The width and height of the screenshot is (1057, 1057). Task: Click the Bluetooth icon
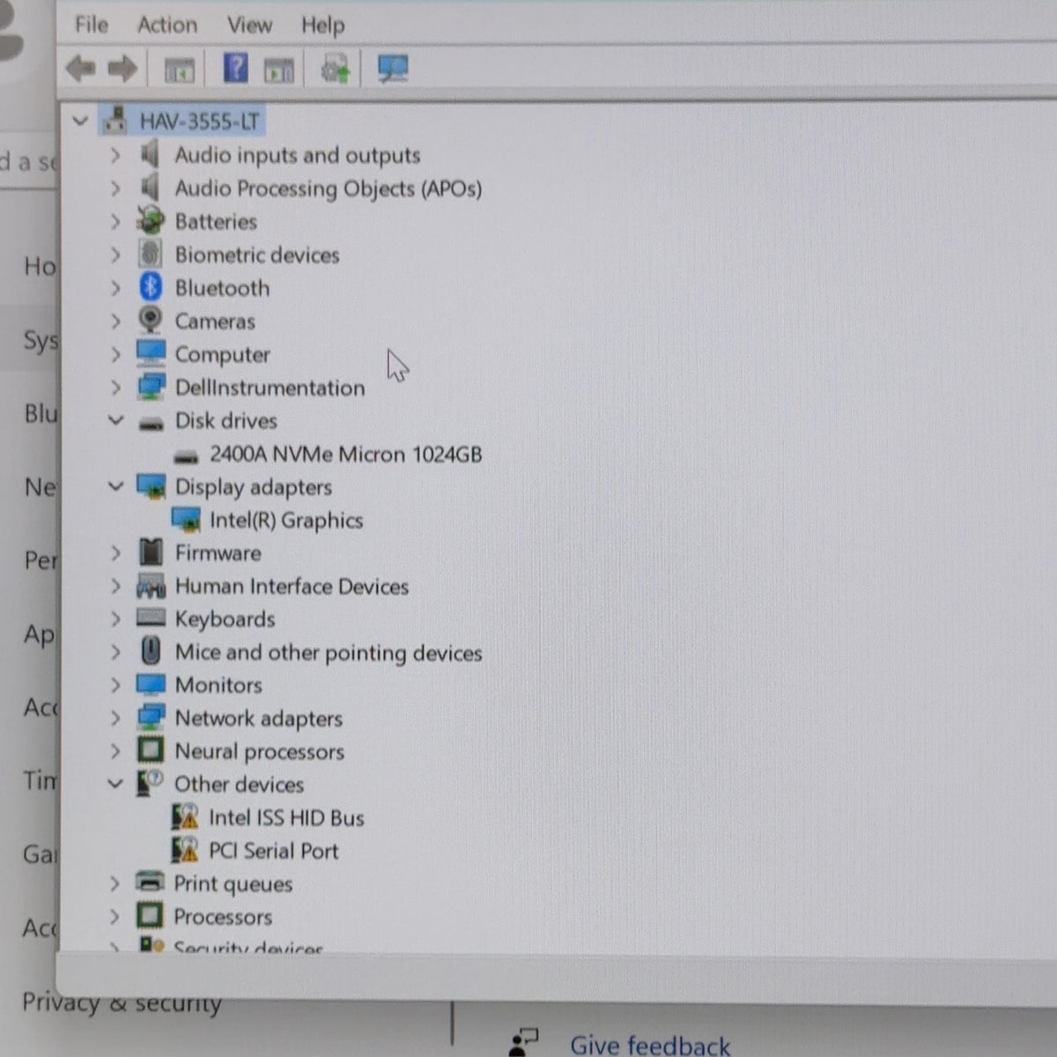coord(151,287)
